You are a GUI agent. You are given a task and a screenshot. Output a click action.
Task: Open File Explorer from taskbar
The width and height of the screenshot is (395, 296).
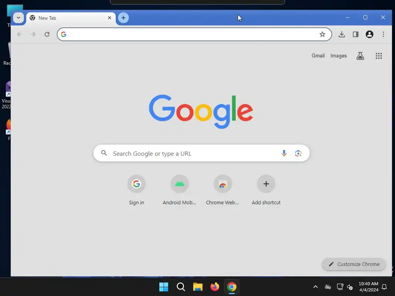[198, 287]
